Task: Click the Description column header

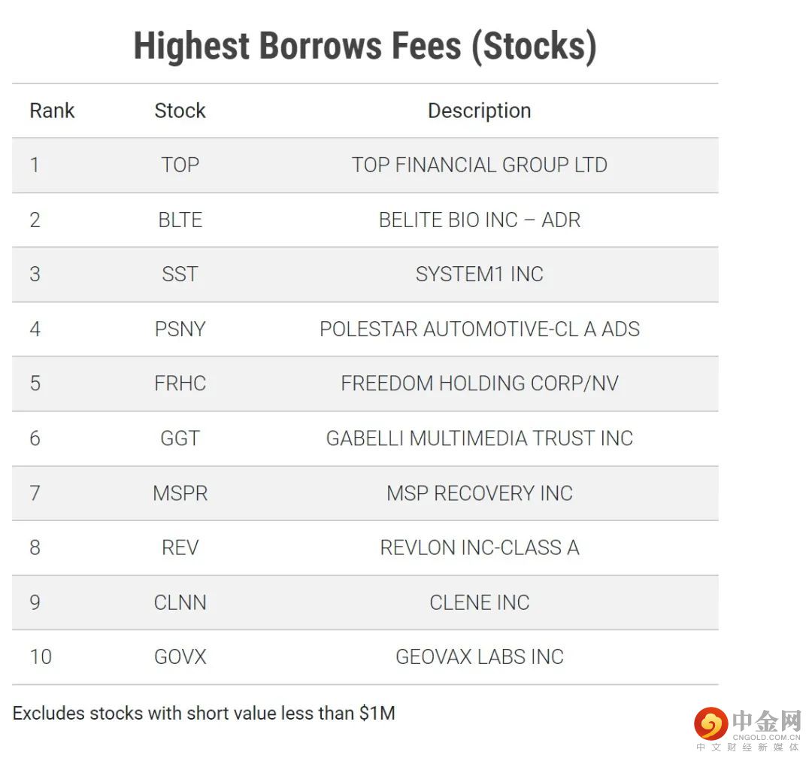Action: coord(479,111)
